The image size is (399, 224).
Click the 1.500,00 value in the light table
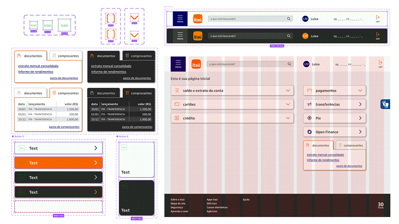pyautogui.click(x=72, y=109)
